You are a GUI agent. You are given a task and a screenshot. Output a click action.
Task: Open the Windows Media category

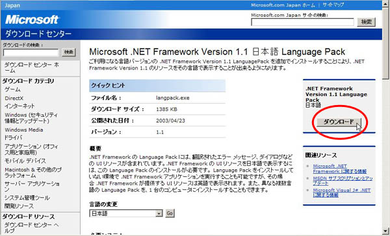coord(24,130)
